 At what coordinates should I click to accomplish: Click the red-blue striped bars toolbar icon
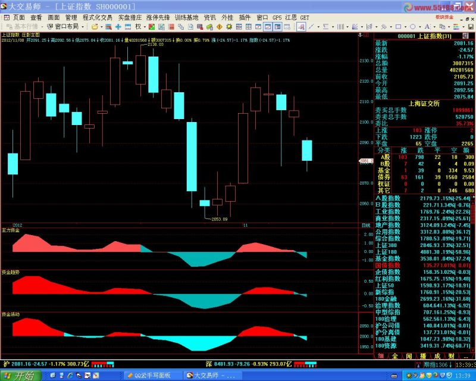pos(108,27)
